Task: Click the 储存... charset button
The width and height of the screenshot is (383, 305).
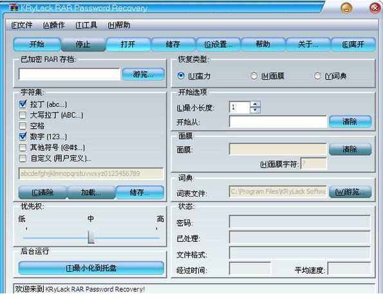Action: pyautogui.click(x=140, y=192)
